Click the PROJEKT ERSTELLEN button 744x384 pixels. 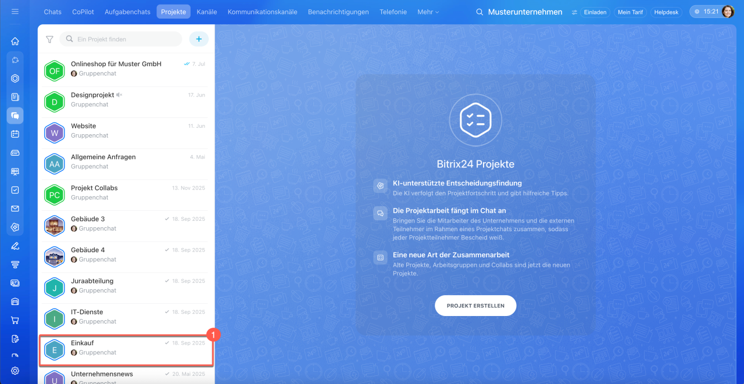[475, 306]
